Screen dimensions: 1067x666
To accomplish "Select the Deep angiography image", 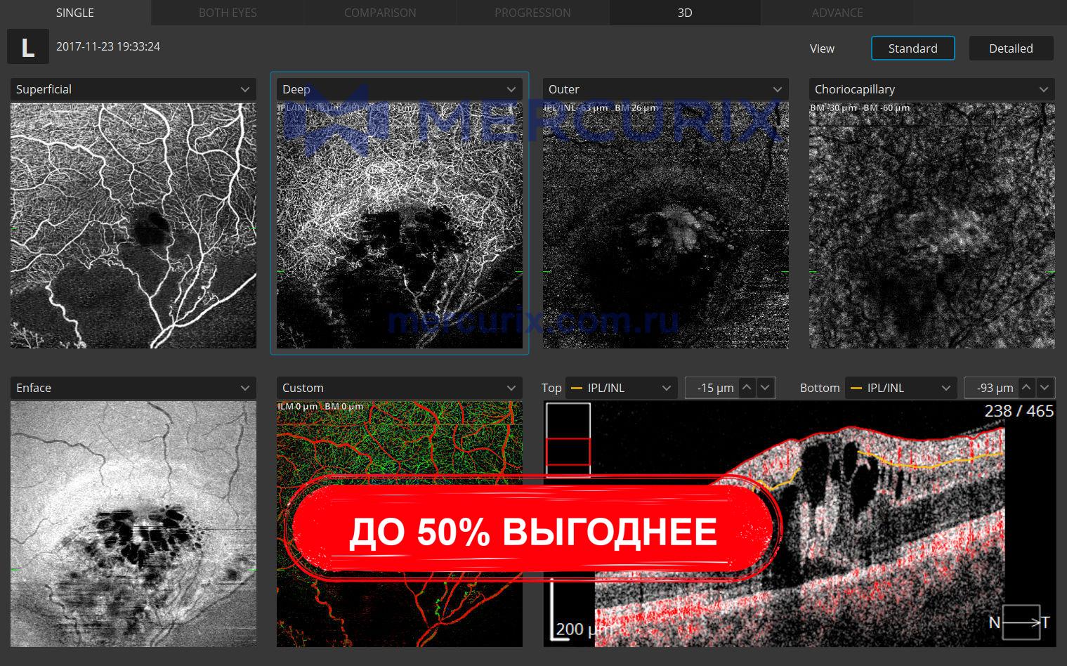I will tap(400, 226).
